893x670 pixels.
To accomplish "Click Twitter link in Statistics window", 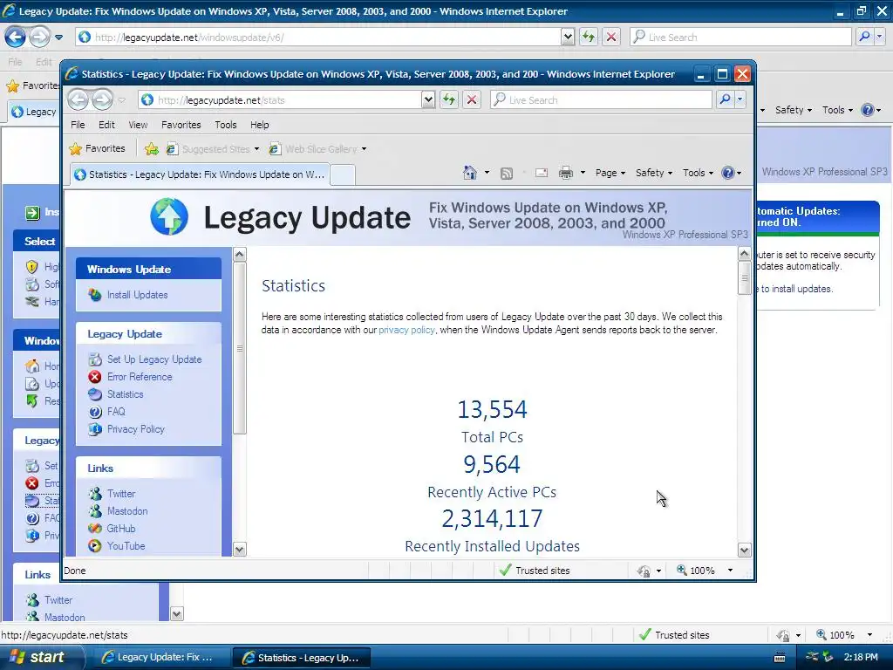I will pos(121,494).
